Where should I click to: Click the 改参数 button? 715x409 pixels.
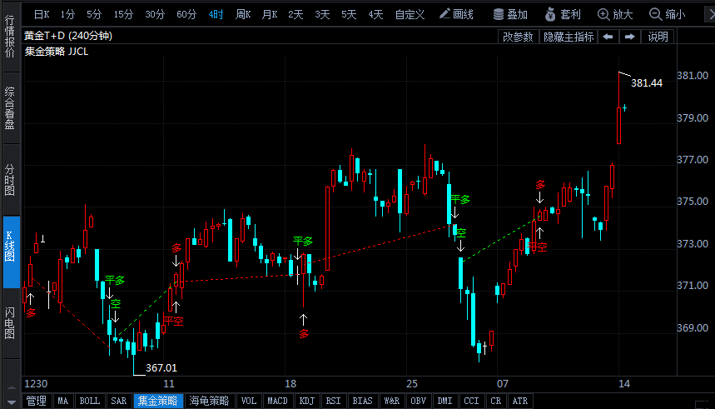(518, 37)
